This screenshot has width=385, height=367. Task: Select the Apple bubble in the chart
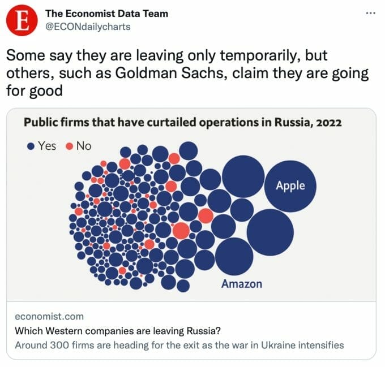point(290,186)
